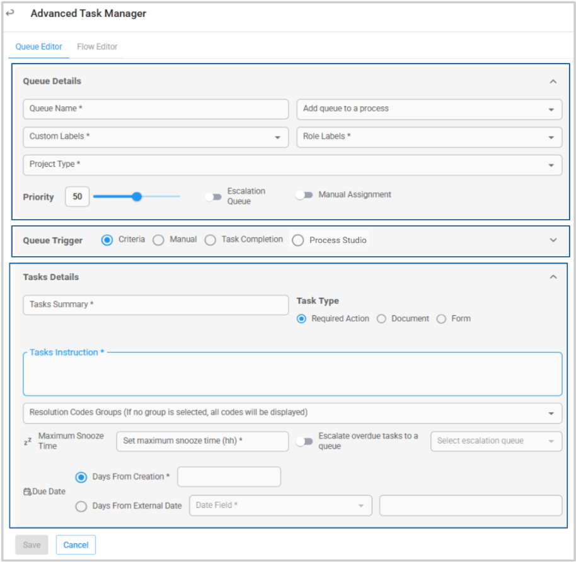
Task: Click the Queue Name input field
Action: (156, 109)
